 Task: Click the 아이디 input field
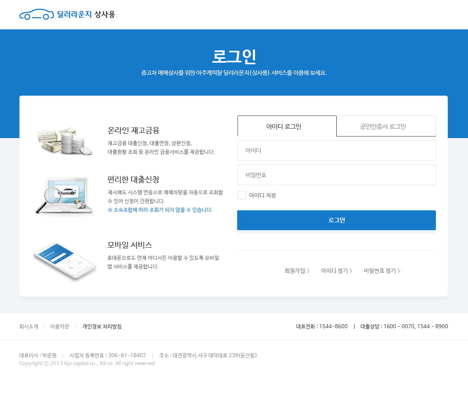click(336, 150)
